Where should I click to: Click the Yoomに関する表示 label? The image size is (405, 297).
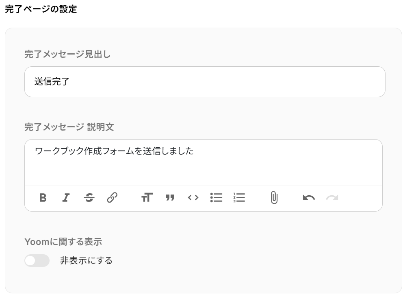click(63, 242)
